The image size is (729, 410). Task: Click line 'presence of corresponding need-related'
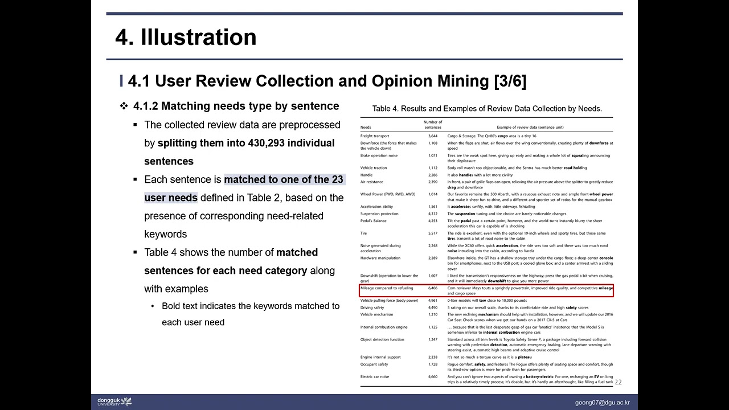tap(234, 216)
